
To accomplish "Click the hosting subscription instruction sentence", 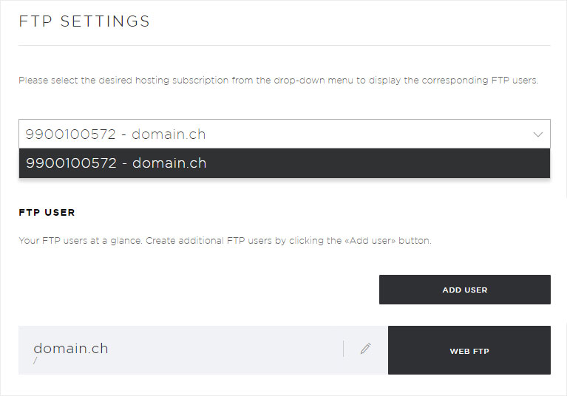I will click(x=279, y=81).
